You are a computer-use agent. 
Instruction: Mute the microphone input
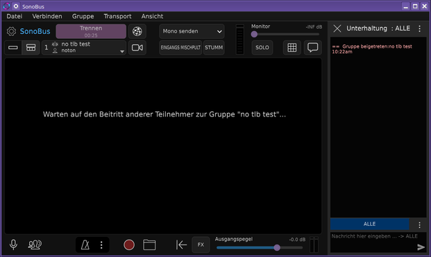(13, 245)
